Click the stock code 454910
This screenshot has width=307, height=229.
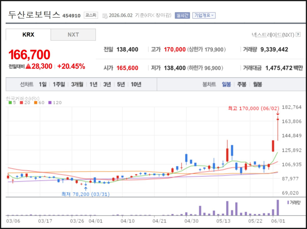pos(71,16)
